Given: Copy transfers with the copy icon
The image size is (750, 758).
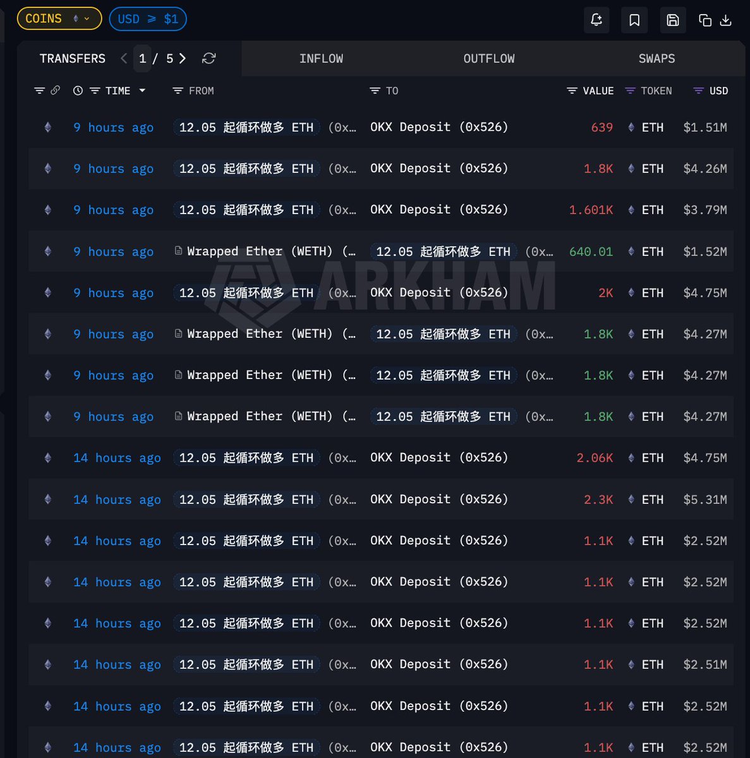Looking at the screenshot, I should click(705, 20).
